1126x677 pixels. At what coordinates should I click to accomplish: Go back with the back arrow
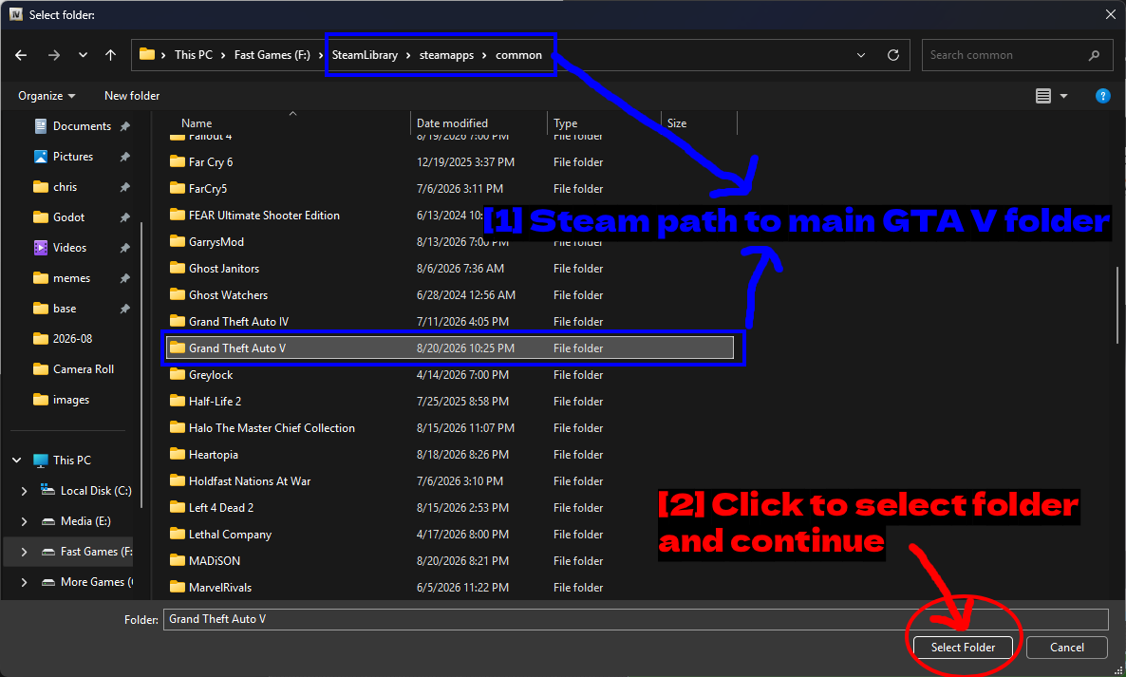pos(21,54)
